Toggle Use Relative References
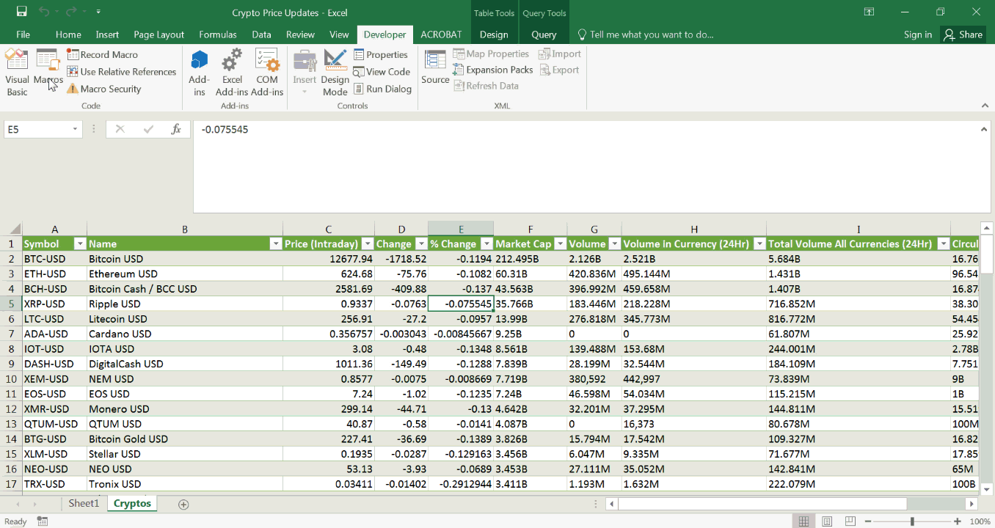Screen dimensions: 995x528 [122, 72]
